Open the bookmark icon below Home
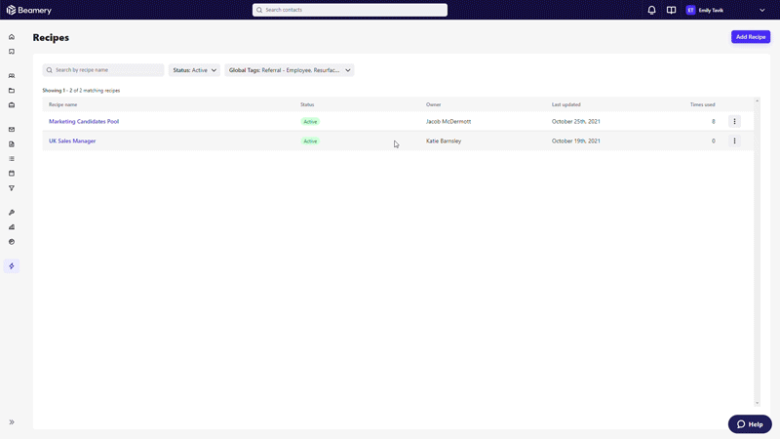The width and height of the screenshot is (780, 439). pos(12,52)
